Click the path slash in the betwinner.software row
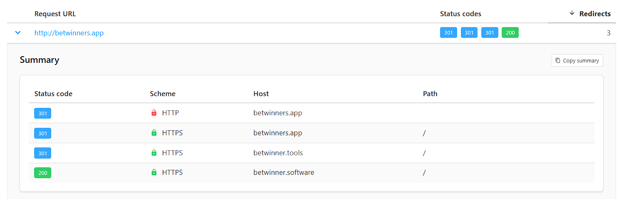This screenshot has height=199, width=622. point(424,172)
